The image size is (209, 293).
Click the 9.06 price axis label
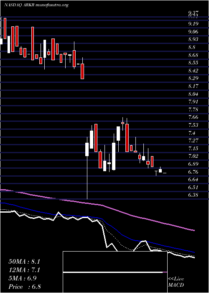point(193,32)
